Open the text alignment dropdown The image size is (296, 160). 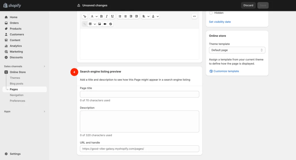click(146, 16)
